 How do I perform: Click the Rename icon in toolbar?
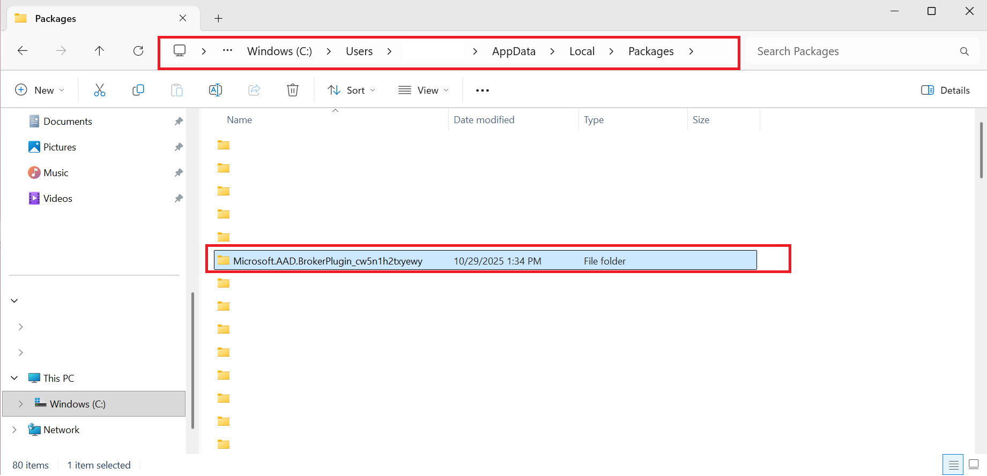point(216,90)
